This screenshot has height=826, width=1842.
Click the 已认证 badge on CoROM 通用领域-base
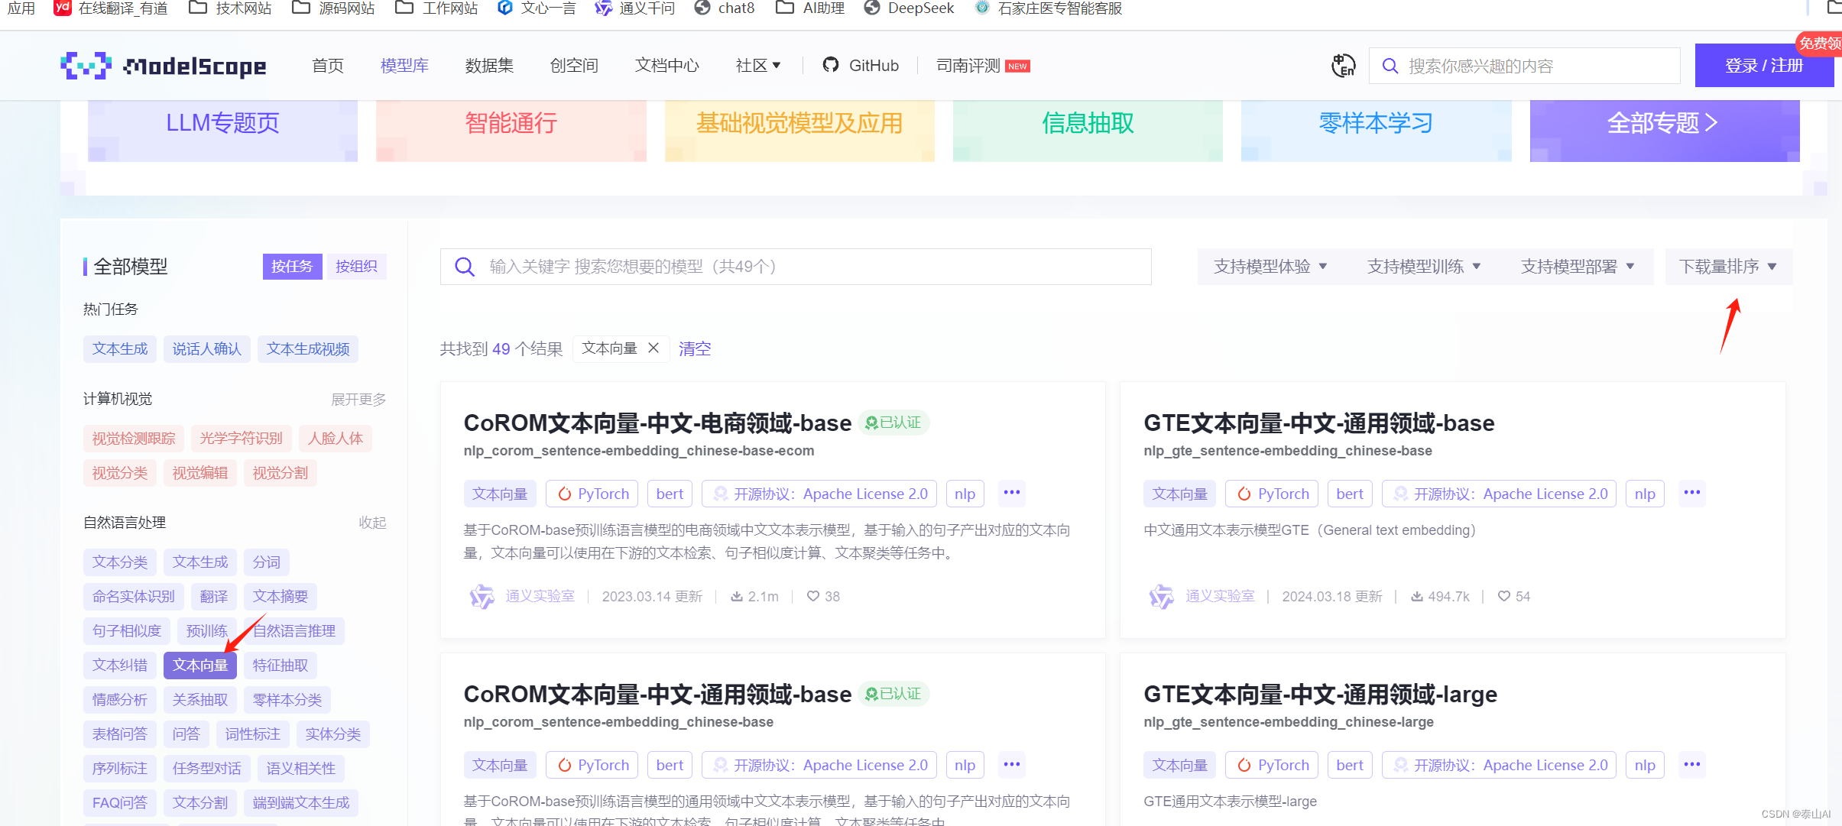tap(893, 694)
